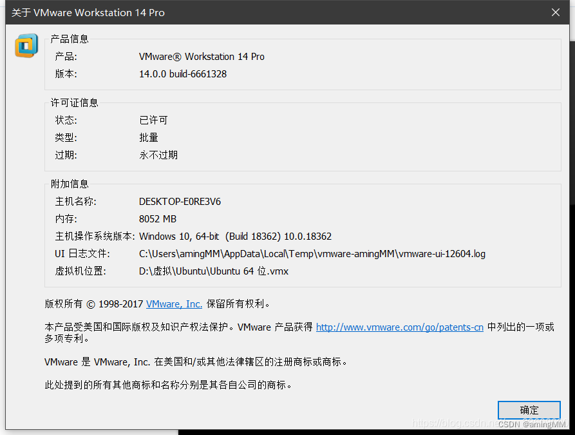Click the license type 批量
Screen dimensions: 575x435
point(149,138)
